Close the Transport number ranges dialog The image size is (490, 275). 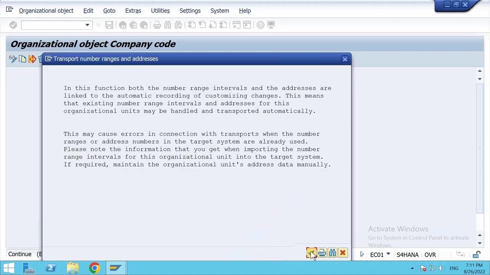pos(345,59)
